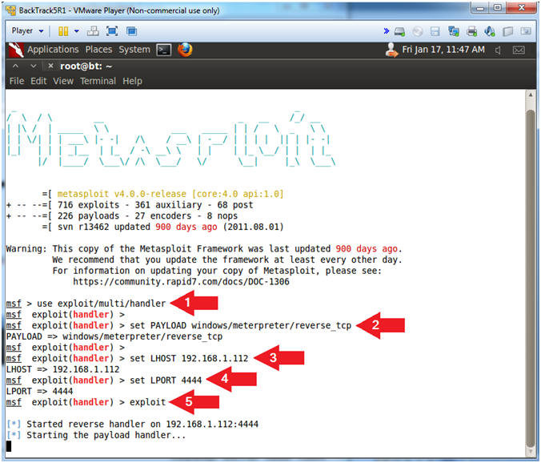
Task: Click 'use exploit/multi/handler' command text
Action: tap(102, 304)
